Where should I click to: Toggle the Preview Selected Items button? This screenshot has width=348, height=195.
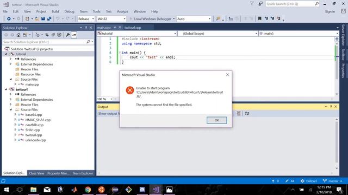tap(74, 35)
